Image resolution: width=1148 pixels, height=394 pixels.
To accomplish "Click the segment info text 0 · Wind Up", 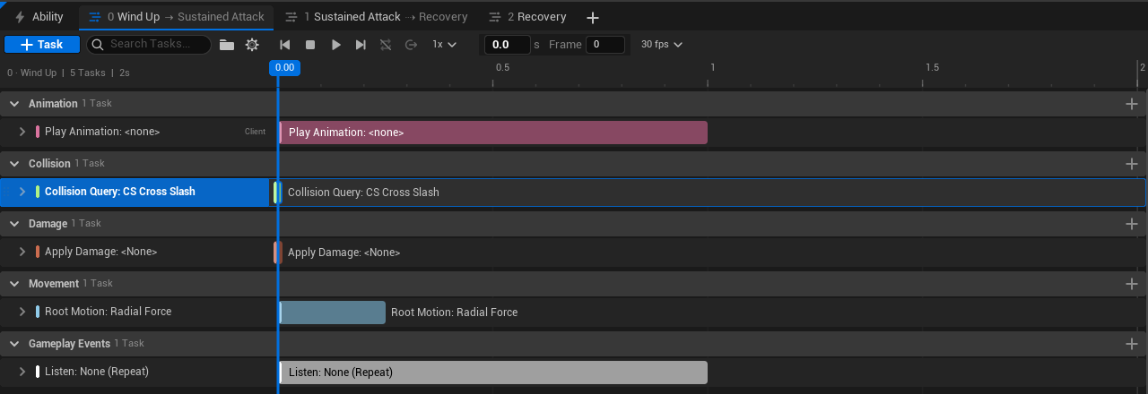I will (31, 73).
